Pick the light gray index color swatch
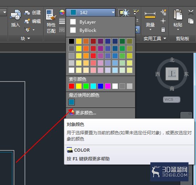The height and width of the screenshot is (185, 196). coord(130,86)
